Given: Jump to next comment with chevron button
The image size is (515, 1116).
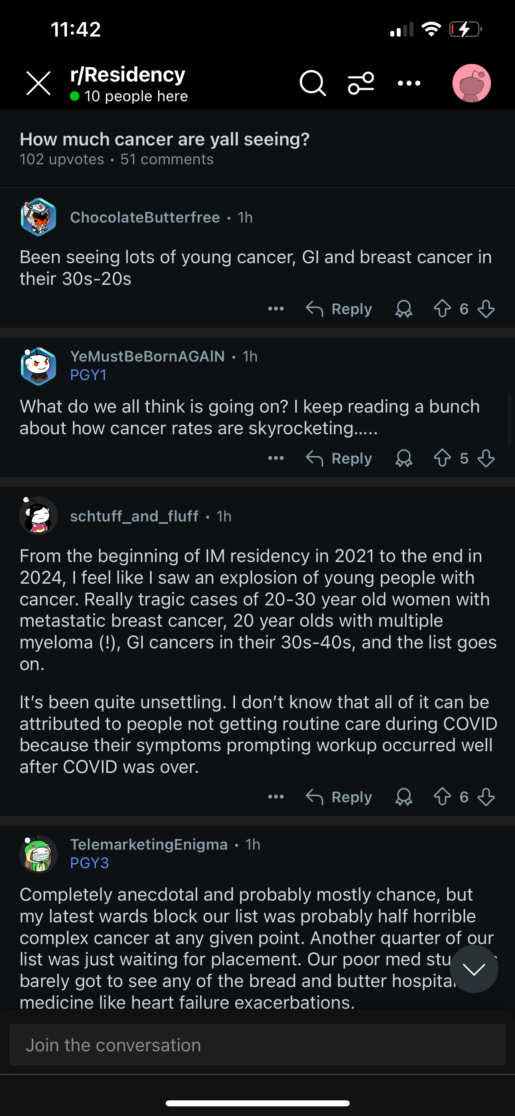Looking at the screenshot, I should tap(474, 969).
